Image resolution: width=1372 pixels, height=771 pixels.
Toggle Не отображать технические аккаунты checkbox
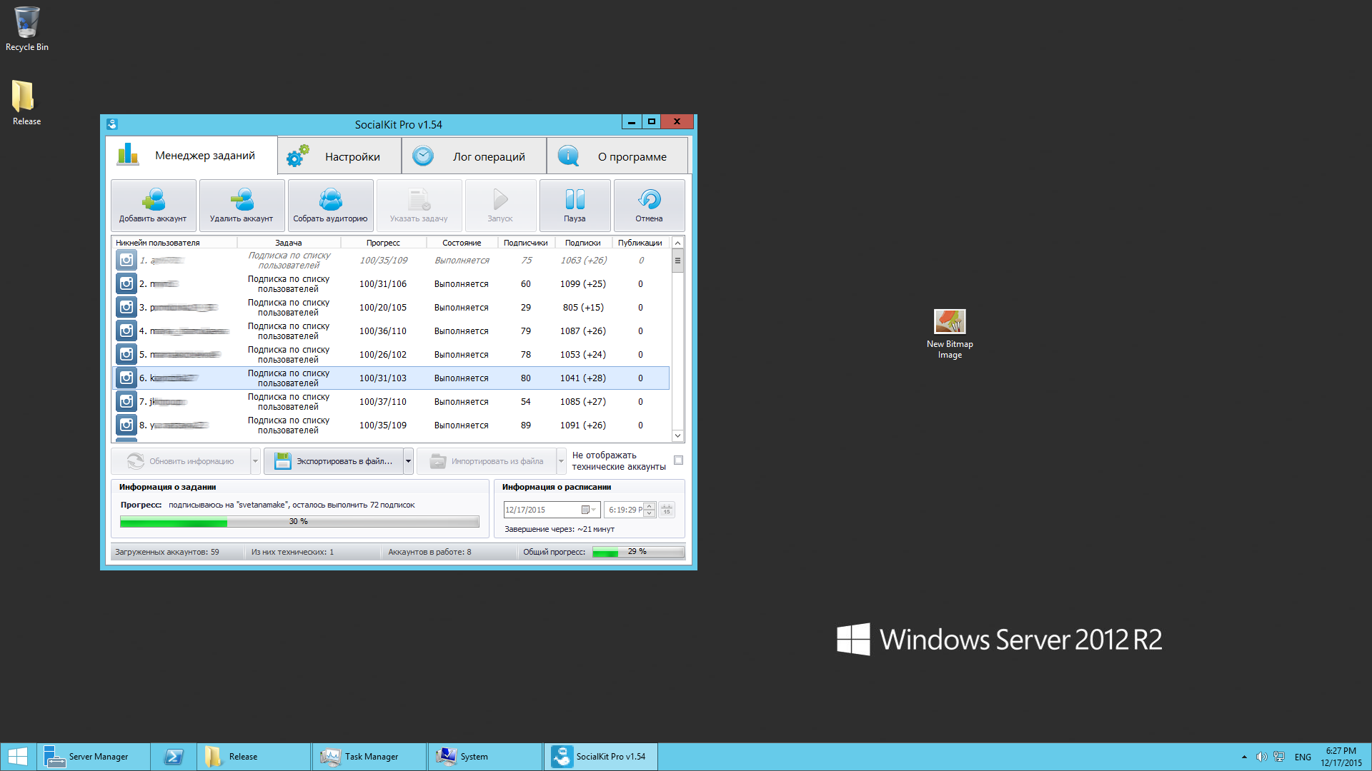pos(678,460)
